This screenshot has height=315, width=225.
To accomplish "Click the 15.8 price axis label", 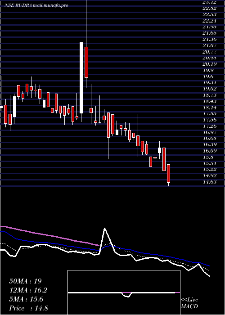I will pos(208,157).
